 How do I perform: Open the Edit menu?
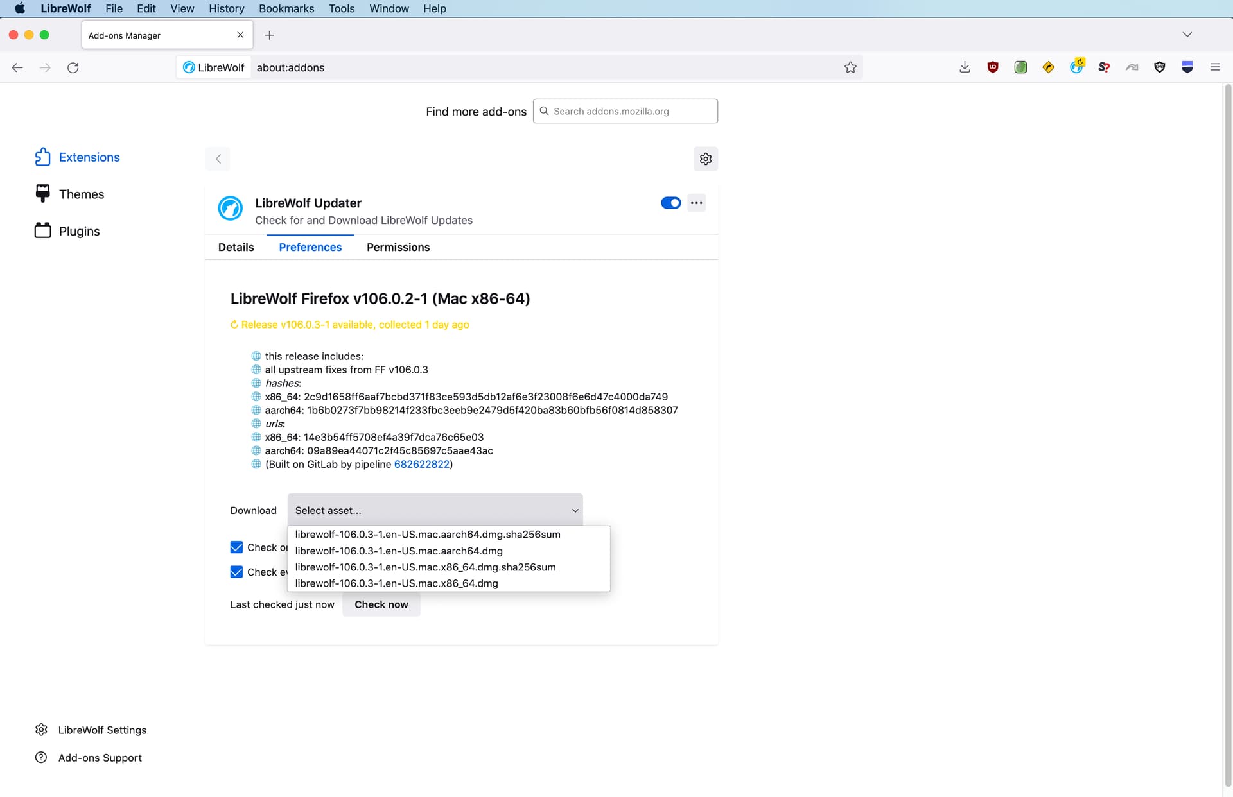click(146, 8)
